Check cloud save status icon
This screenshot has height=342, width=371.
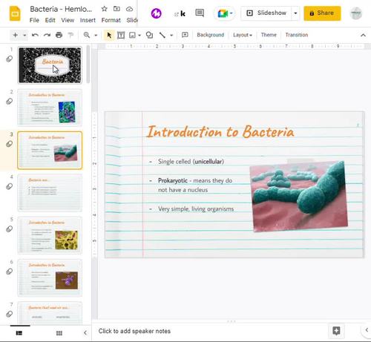(x=129, y=9)
